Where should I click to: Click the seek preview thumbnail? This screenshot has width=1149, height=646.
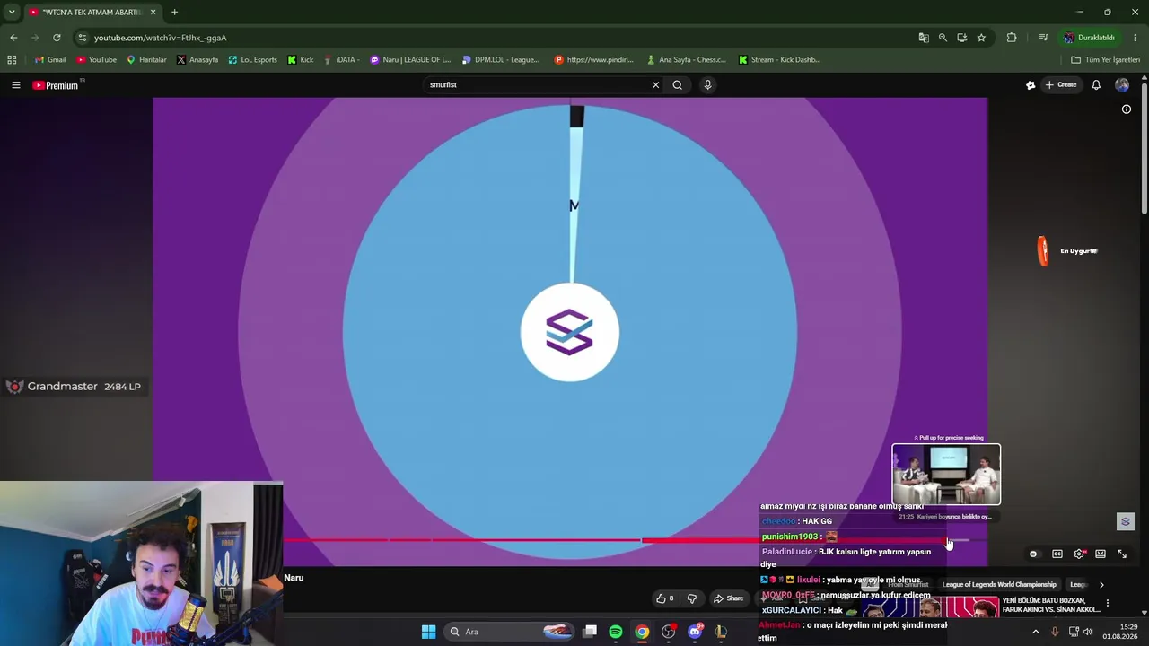pyautogui.click(x=946, y=475)
